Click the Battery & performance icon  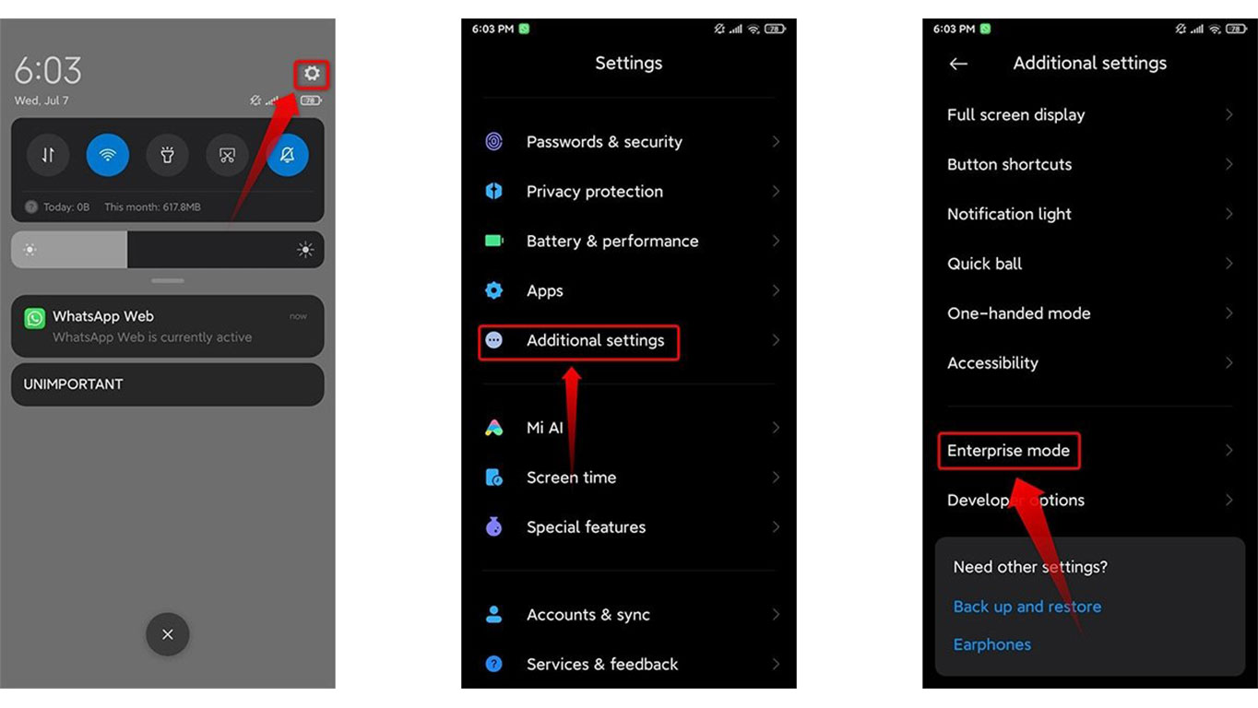tap(494, 241)
